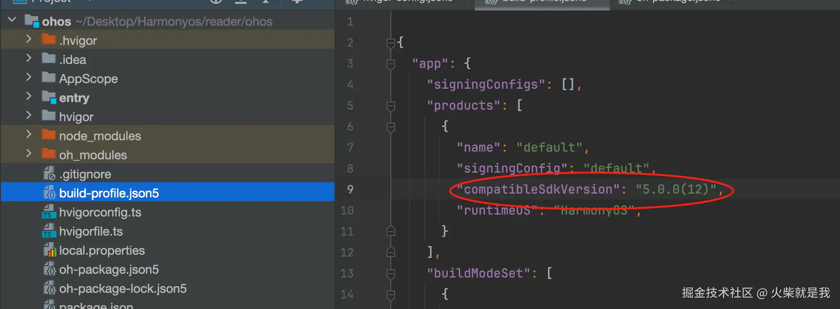
Task: Click the entry module folder icon
Action: pos(49,97)
